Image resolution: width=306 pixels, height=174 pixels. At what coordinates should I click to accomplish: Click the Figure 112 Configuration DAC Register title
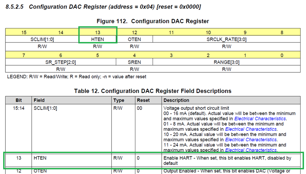pyautogui.click(x=153, y=21)
